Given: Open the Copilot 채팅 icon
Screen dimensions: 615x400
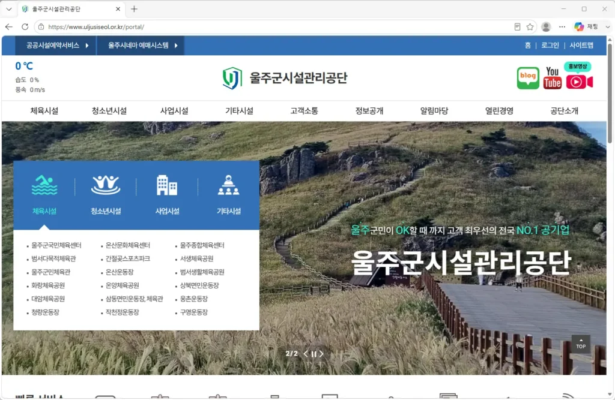Looking at the screenshot, I should click(586, 26).
